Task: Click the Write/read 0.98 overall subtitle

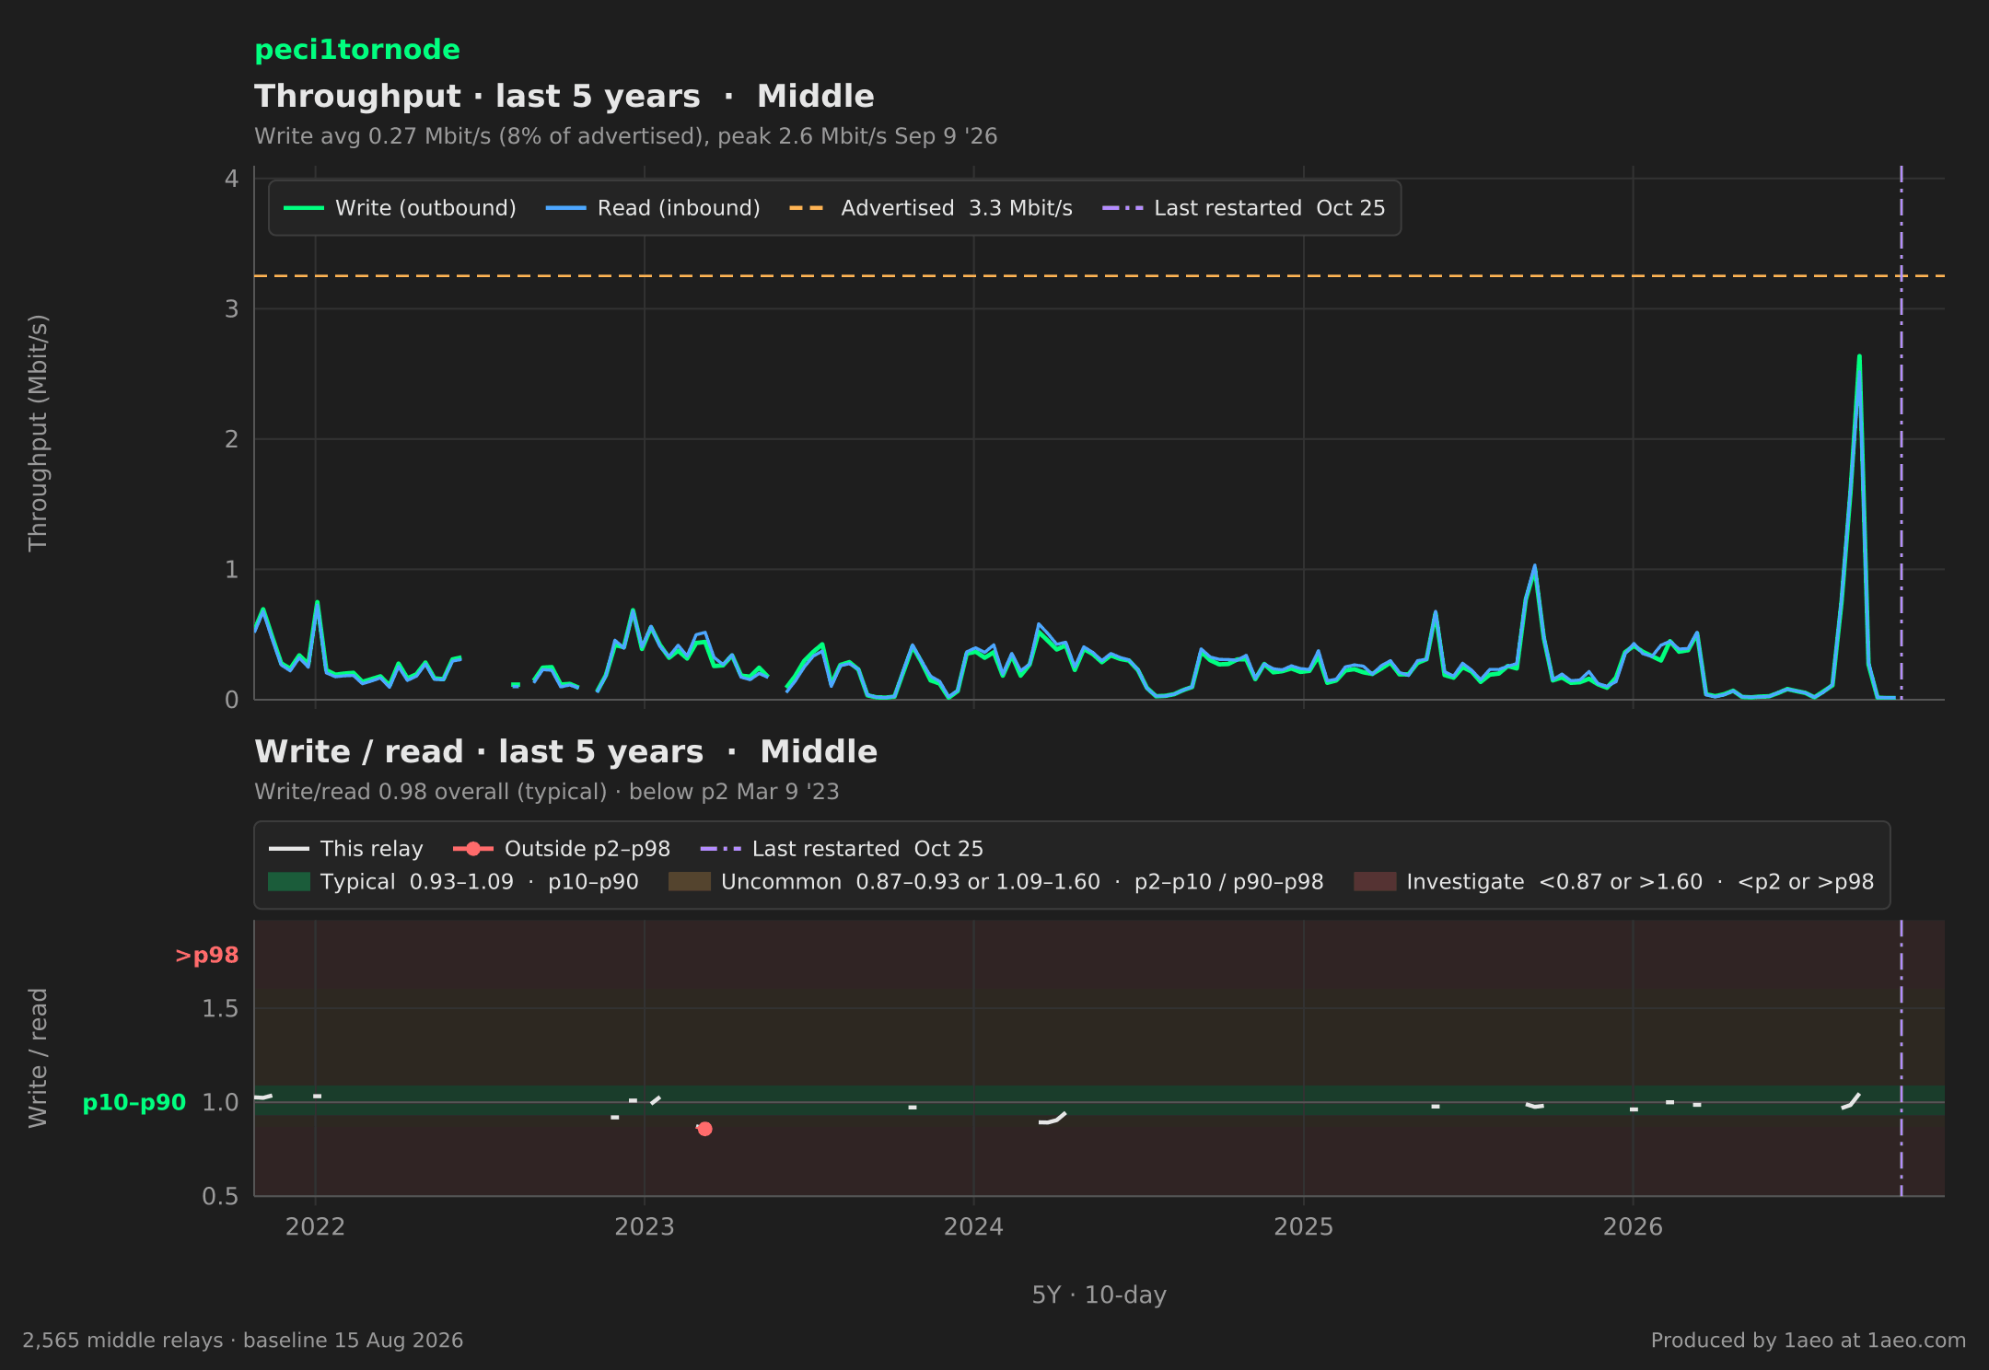Action: point(546,792)
